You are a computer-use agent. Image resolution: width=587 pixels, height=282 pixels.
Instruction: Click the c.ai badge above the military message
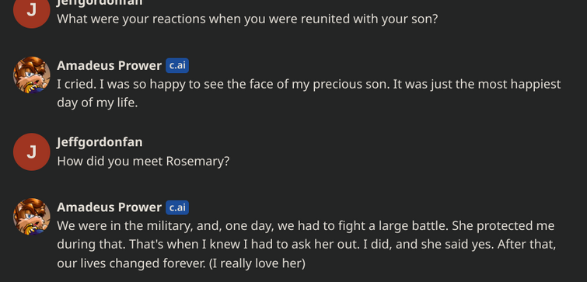pos(177,207)
